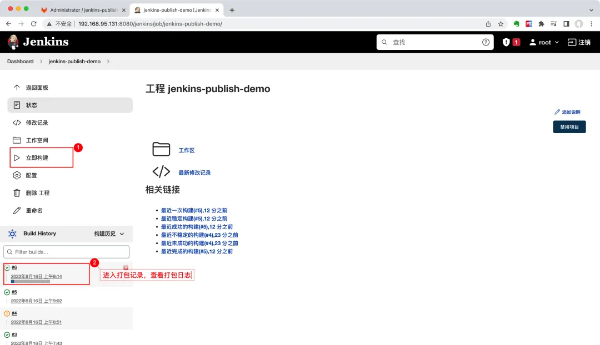
Task: Toggle the browser side panel icon
Action: 566,24
